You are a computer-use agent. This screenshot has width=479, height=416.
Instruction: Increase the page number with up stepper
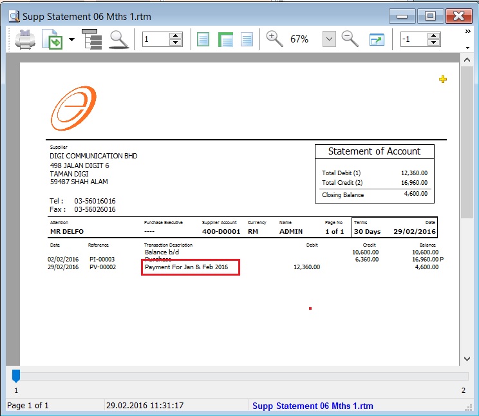(176, 36)
